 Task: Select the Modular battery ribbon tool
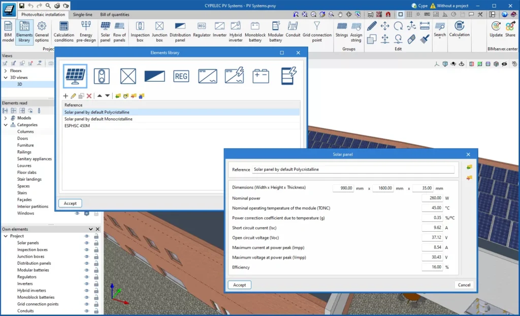point(276,31)
